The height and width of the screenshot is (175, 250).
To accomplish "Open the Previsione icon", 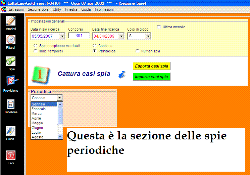I will [12, 81].
